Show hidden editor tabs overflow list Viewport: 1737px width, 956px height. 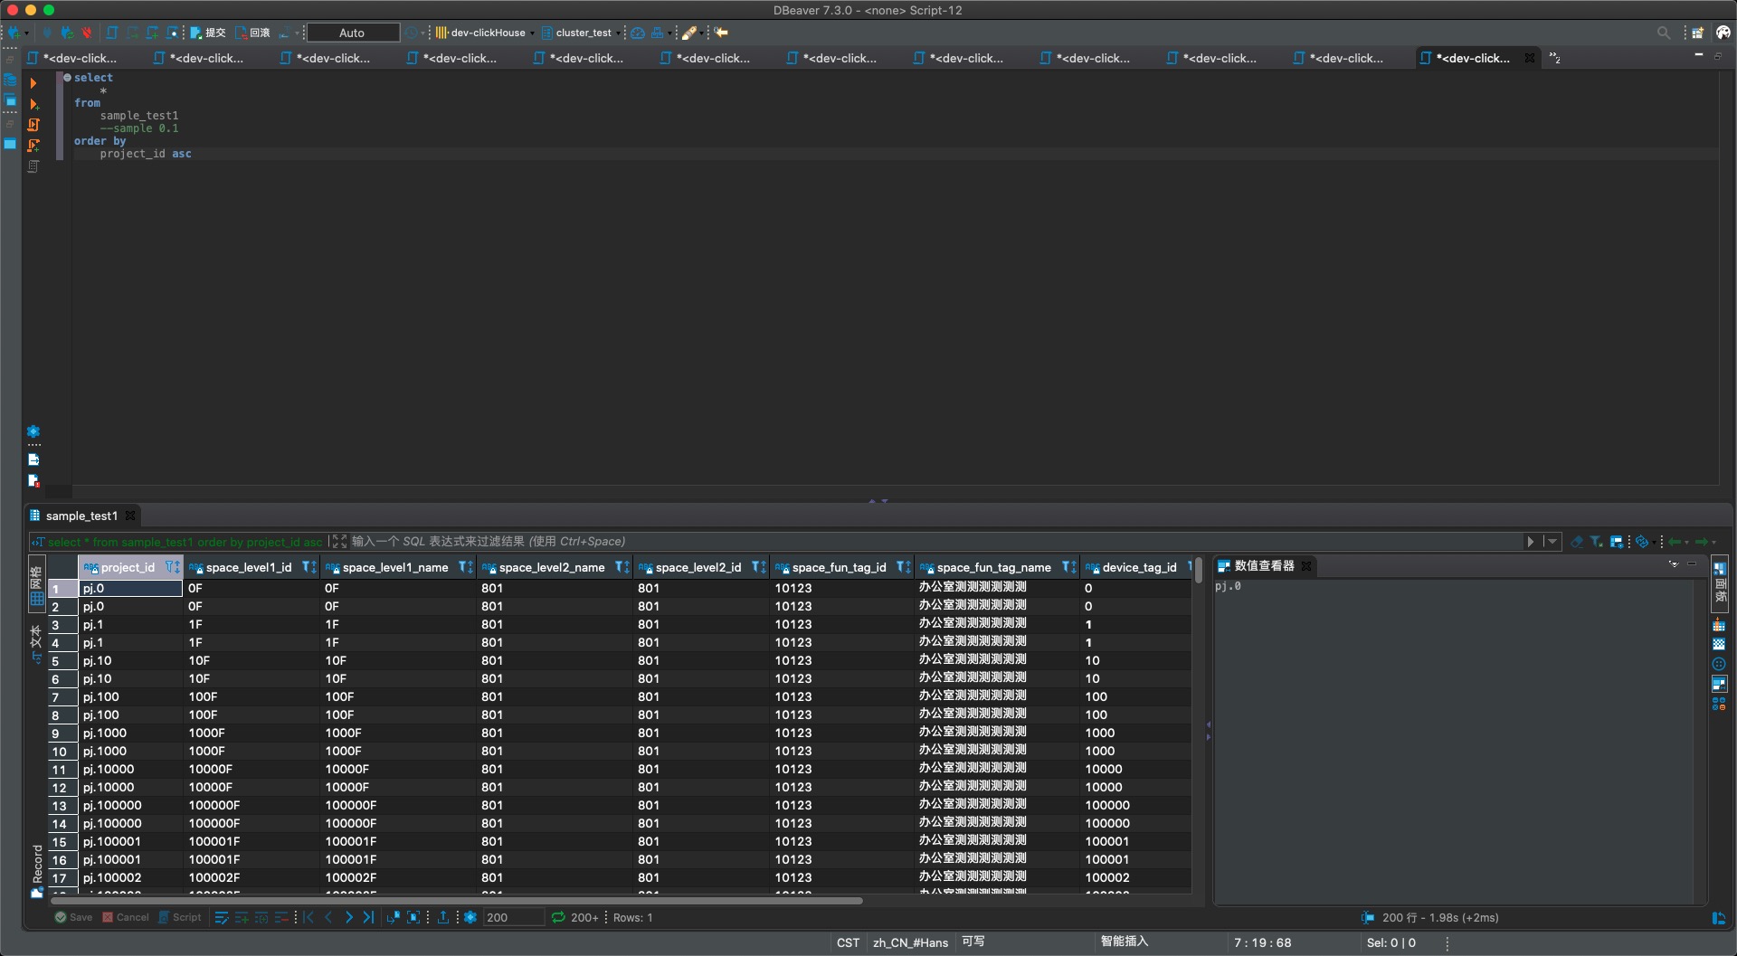coord(1555,58)
